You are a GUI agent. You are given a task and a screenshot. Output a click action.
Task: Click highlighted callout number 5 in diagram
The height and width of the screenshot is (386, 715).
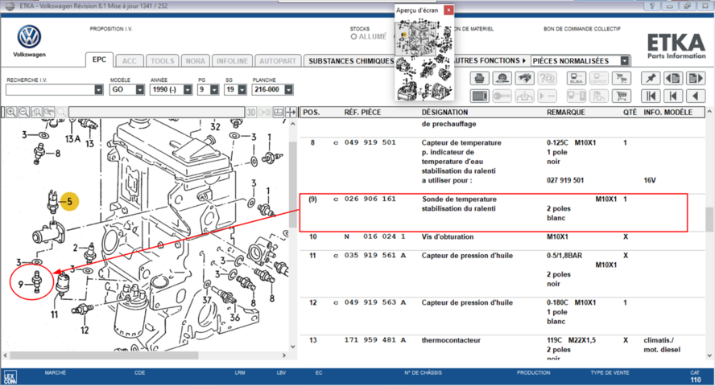pos(69,201)
